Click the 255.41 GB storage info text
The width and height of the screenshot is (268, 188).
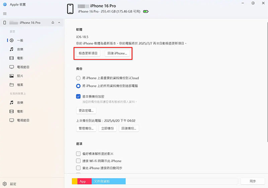[x=121, y=11]
